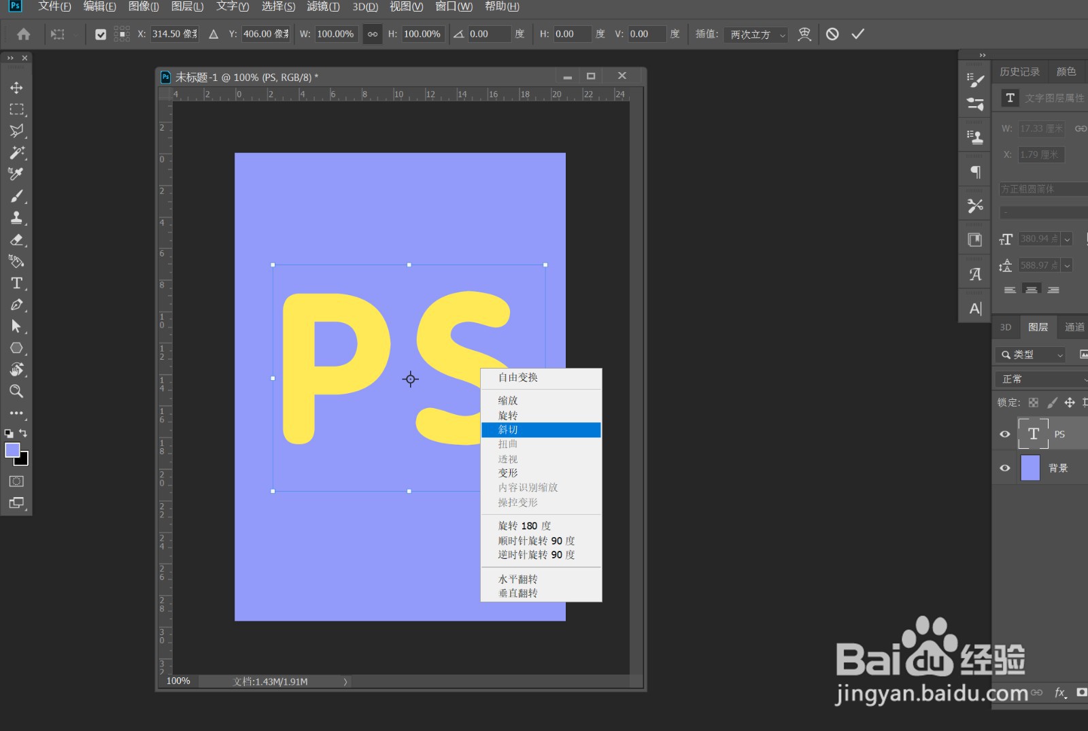Expand the collapsed right panel dock
1088x731 pixels.
[x=982, y=55]
